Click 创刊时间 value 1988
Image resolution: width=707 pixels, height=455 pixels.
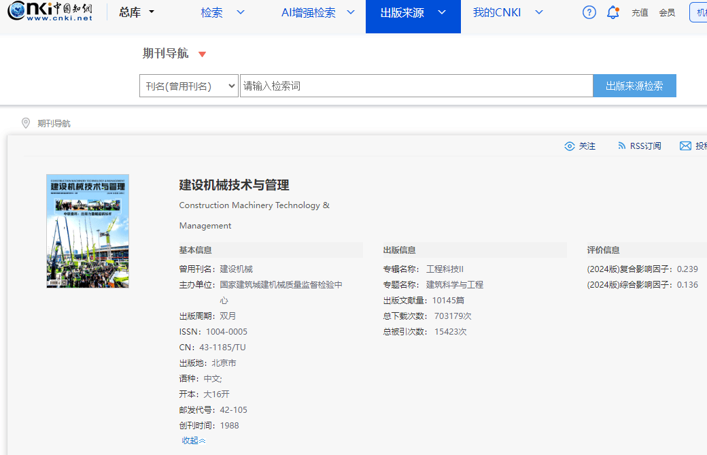(x=229, y=426)
